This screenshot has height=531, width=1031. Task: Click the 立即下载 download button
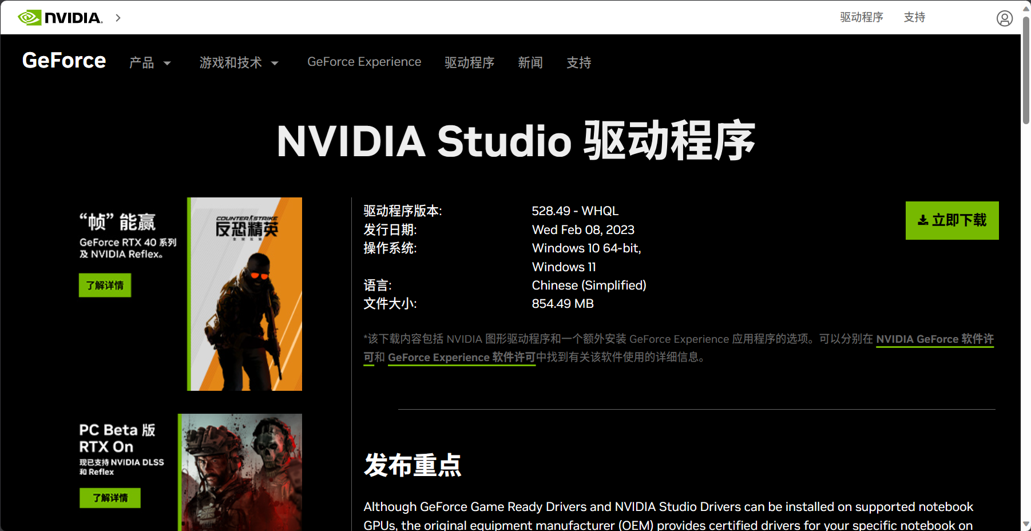pos(952,220)
